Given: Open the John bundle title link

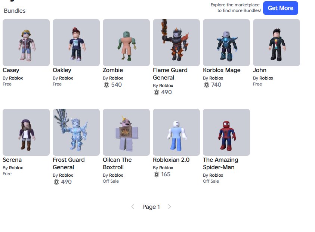Looking at the screenshot, I should pos(260,70).
